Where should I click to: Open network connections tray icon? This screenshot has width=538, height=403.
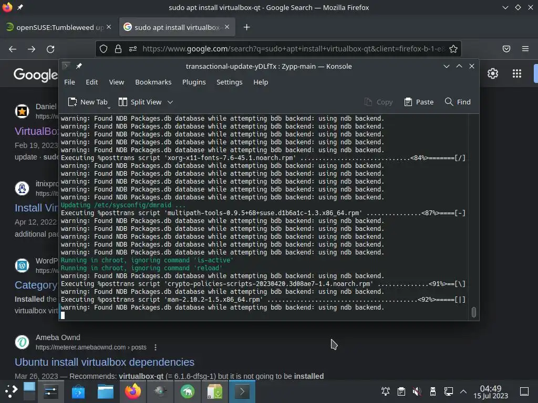449,391
